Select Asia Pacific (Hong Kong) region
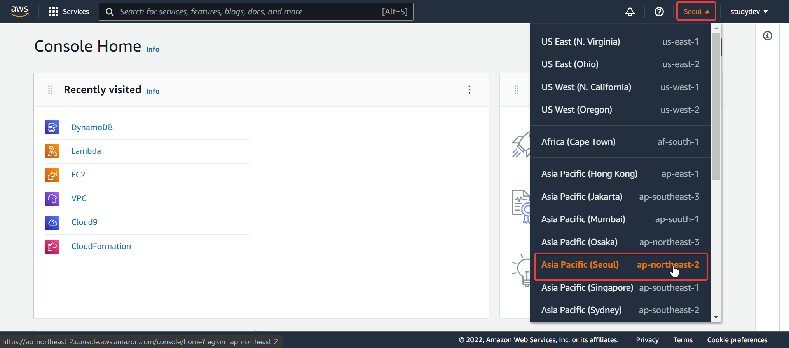 (x=620, y=174)
